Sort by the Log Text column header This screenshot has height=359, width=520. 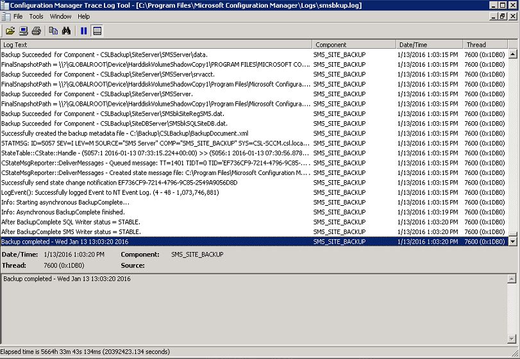(x=156, y=44)
